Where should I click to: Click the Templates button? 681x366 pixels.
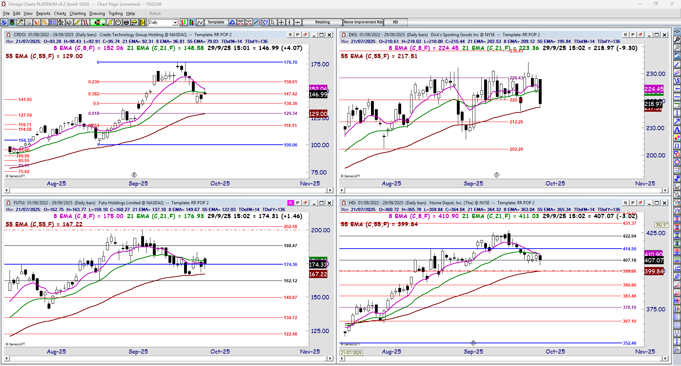(216, 22)
